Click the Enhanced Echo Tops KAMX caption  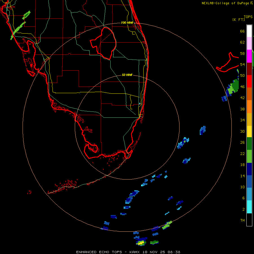point(128,252)
